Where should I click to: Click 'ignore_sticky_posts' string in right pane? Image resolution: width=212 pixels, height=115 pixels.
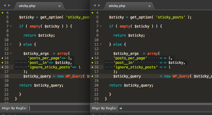(x=135, y=67)
